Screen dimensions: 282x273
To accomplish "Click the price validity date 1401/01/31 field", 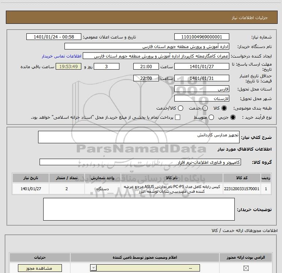I will pos(201,78).
